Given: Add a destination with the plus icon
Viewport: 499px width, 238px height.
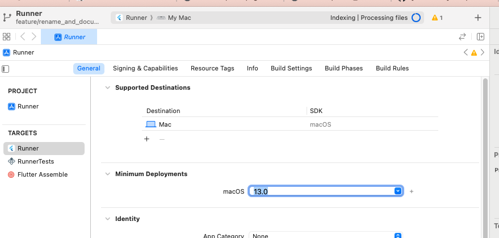Looking at the screenshot, I should click(146, 139).
